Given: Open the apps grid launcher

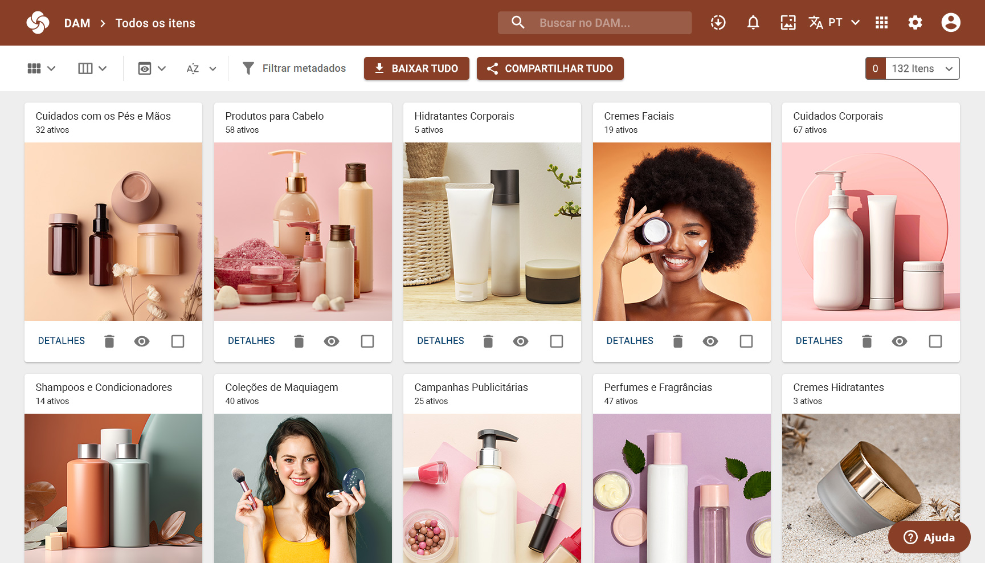Looking at the screenshot, I should [881, 23].
